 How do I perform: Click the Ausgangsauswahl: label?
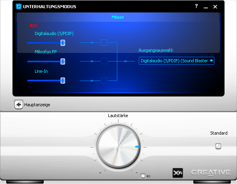(156, 50)
